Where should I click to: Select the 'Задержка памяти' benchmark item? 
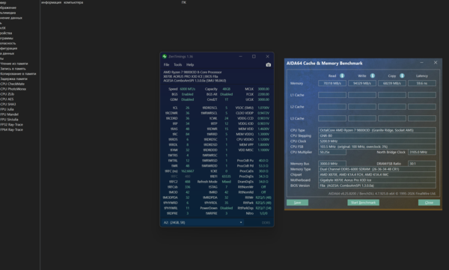(x=13, y=79)
